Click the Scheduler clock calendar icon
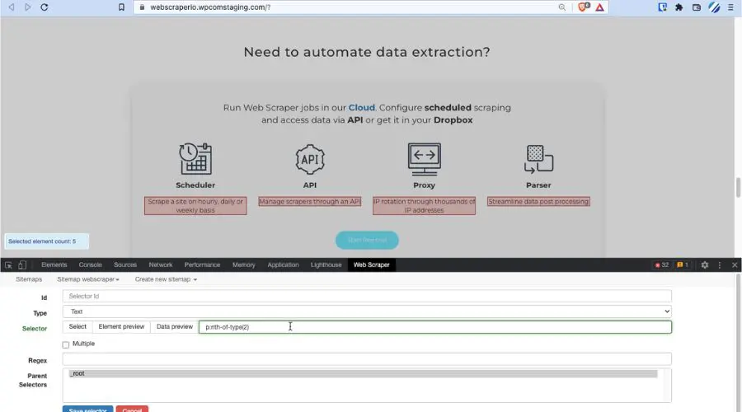This screenshot has height=412, width=742. pyautogui.click(x=195, y=159)
